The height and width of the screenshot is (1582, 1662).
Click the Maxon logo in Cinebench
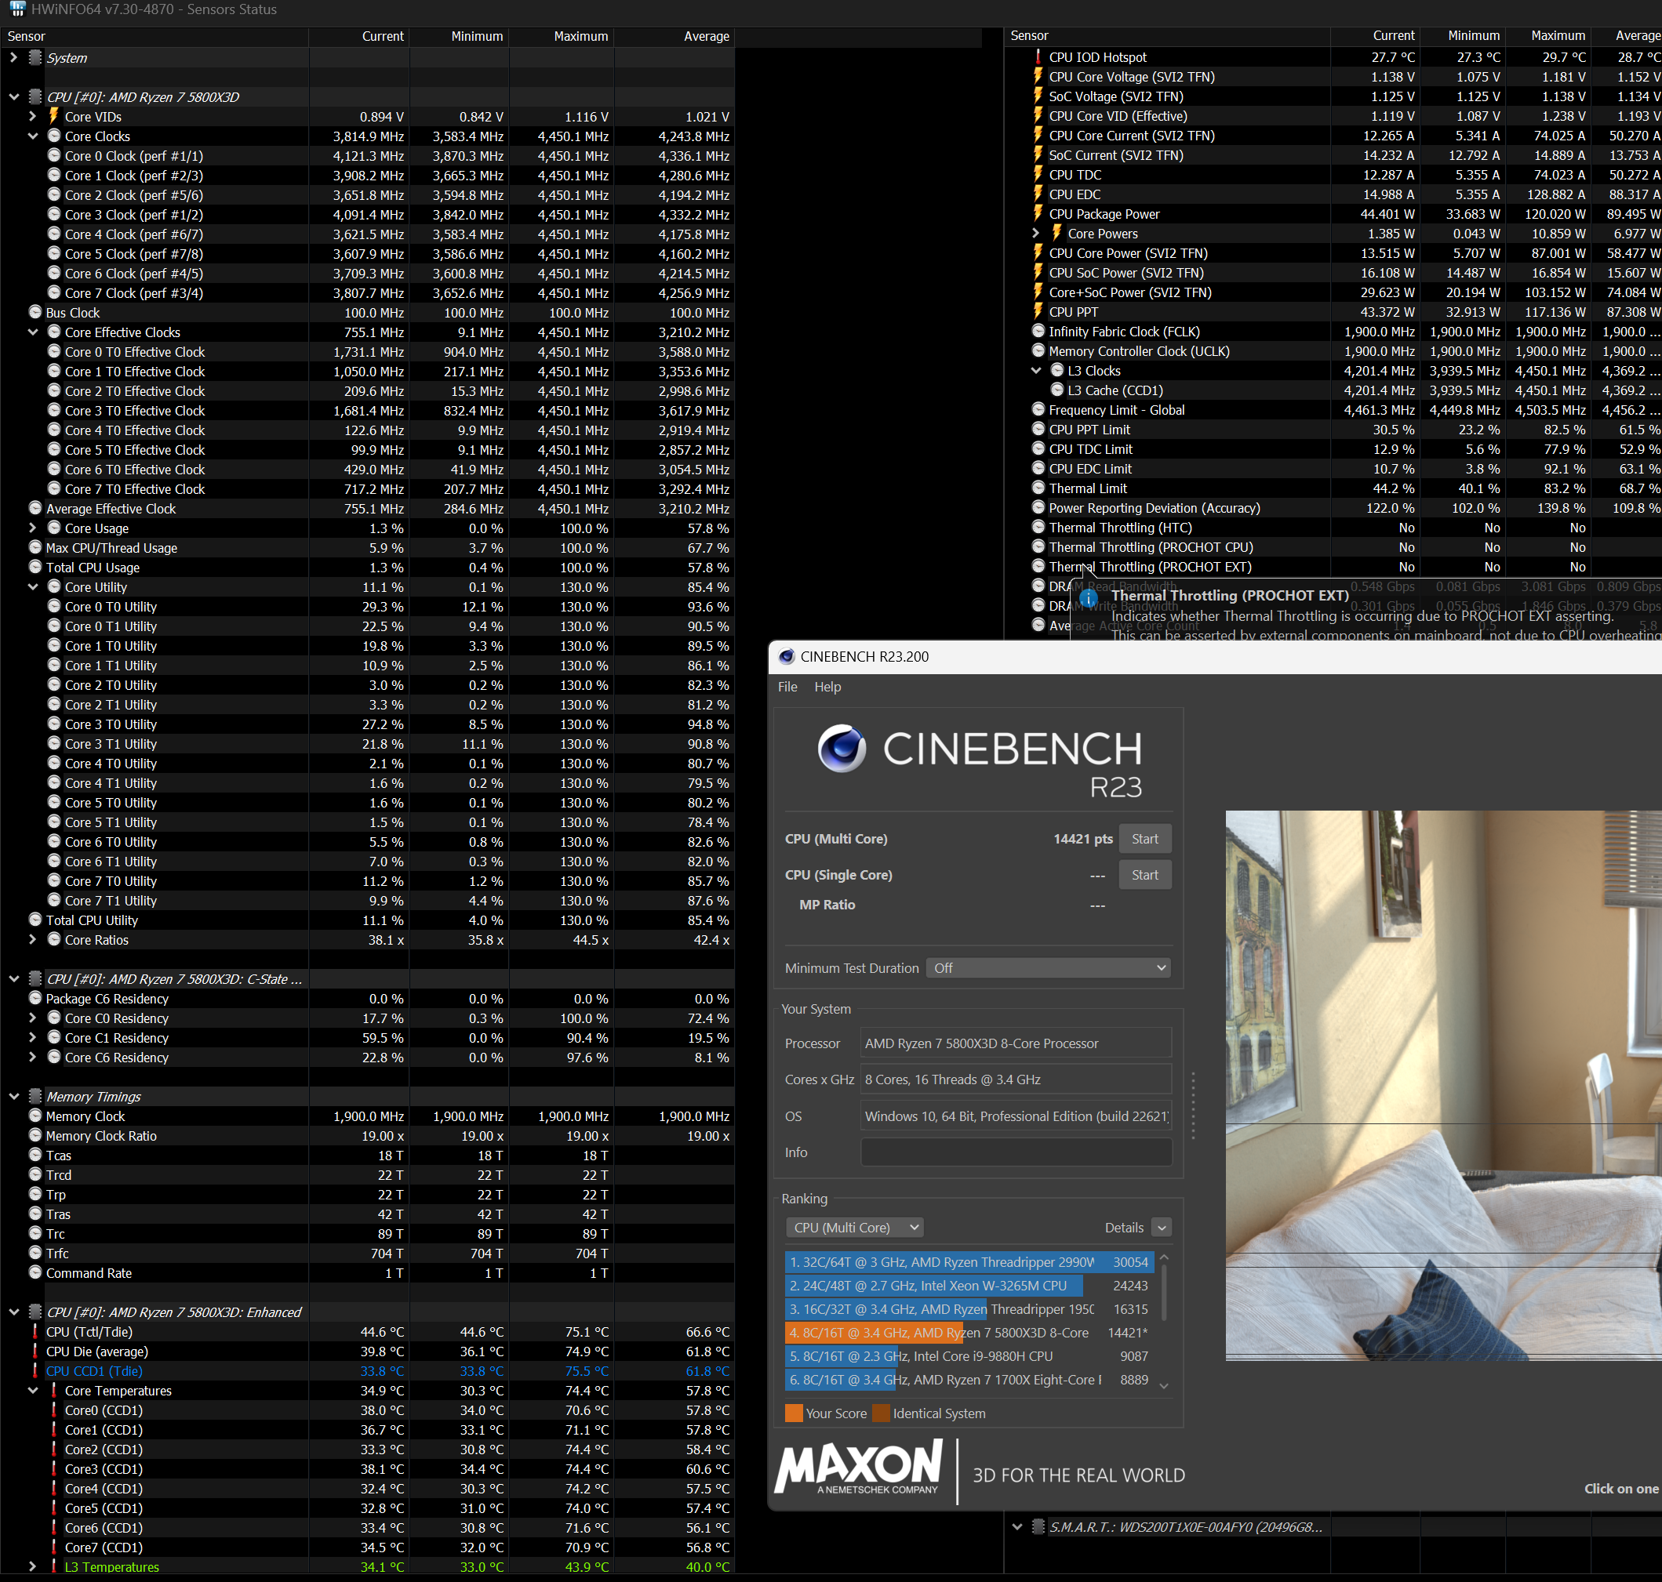click(x=859, y=1468)
